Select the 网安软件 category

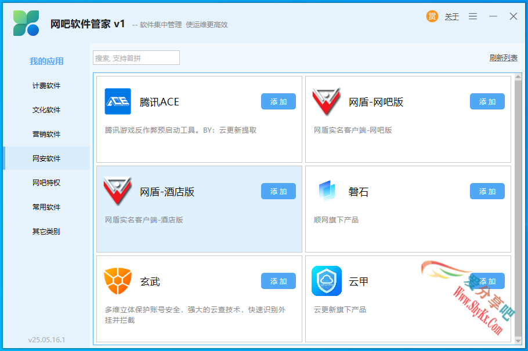(x=46, y=158)
